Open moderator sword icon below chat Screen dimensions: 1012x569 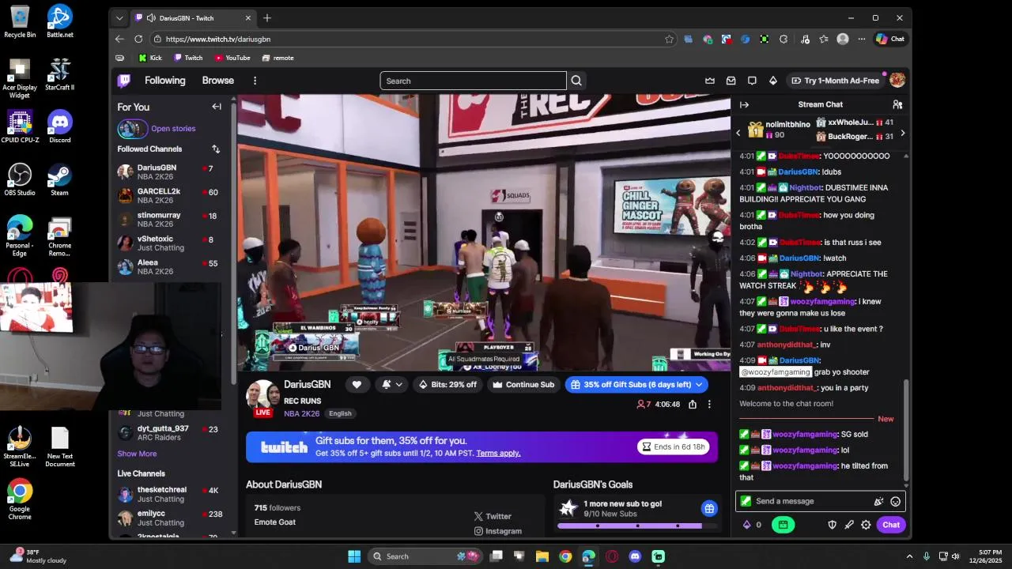click(849, 525)
